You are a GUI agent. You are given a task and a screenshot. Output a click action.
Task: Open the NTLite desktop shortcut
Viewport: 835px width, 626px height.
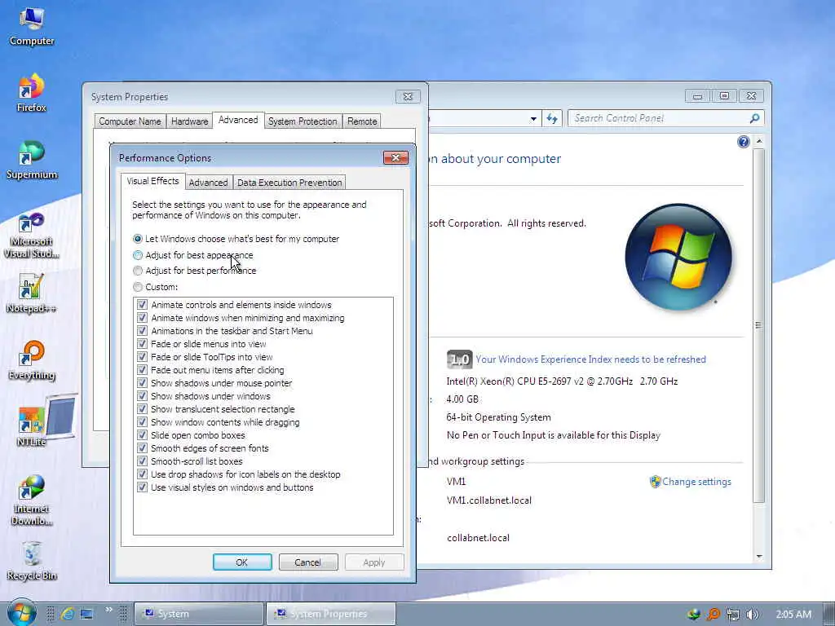pos(32,427)
